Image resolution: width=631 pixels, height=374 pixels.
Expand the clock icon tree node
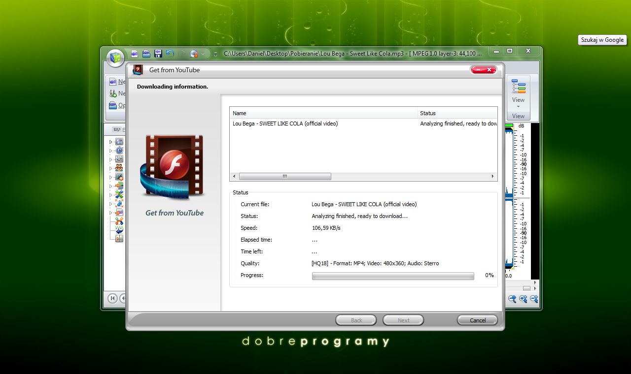110,151
